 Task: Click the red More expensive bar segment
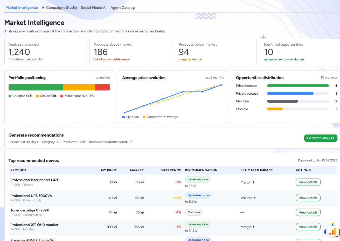tap(102, 87)
